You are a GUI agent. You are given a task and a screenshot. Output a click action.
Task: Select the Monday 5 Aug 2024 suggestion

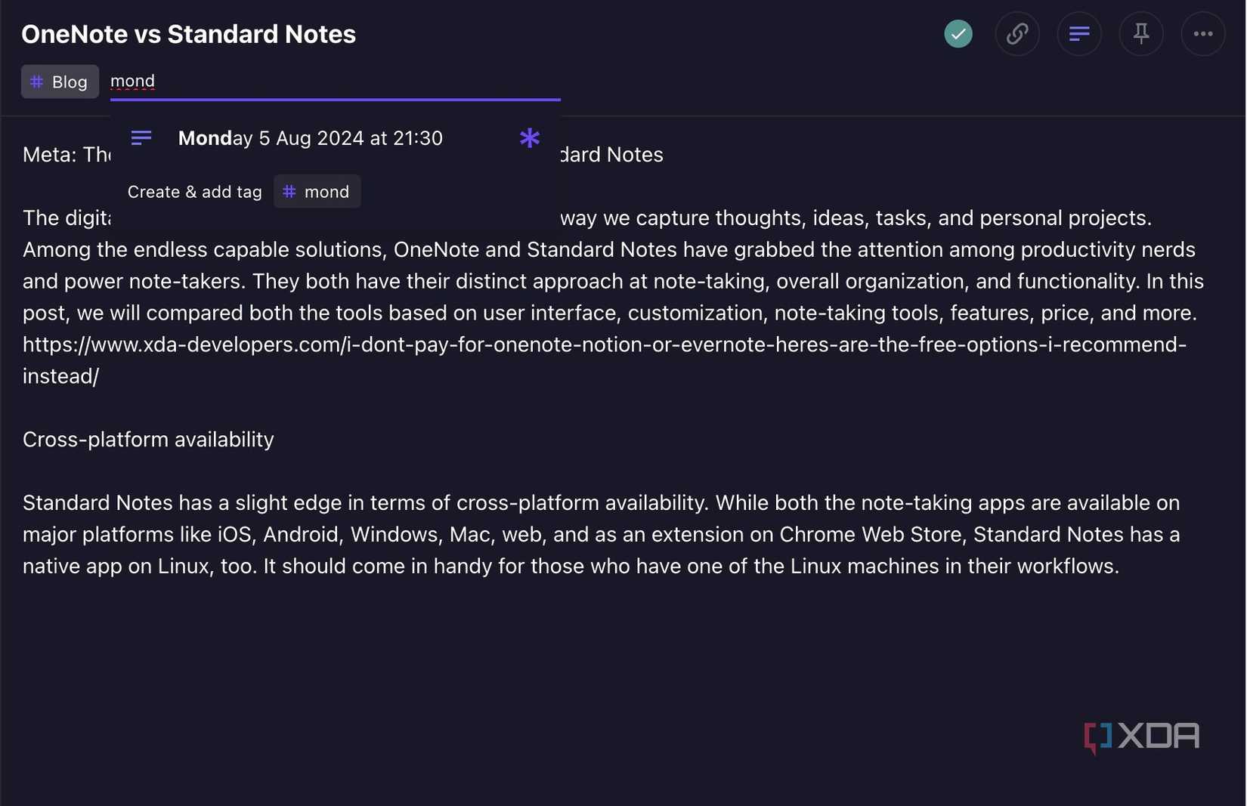(310, 138)
